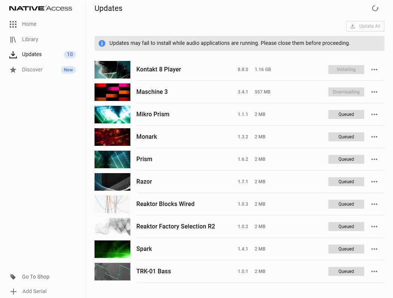The height and width of the screenshot is (298, 393).
Task: Click the Queued button for Razor
Action: coord(346,182)
